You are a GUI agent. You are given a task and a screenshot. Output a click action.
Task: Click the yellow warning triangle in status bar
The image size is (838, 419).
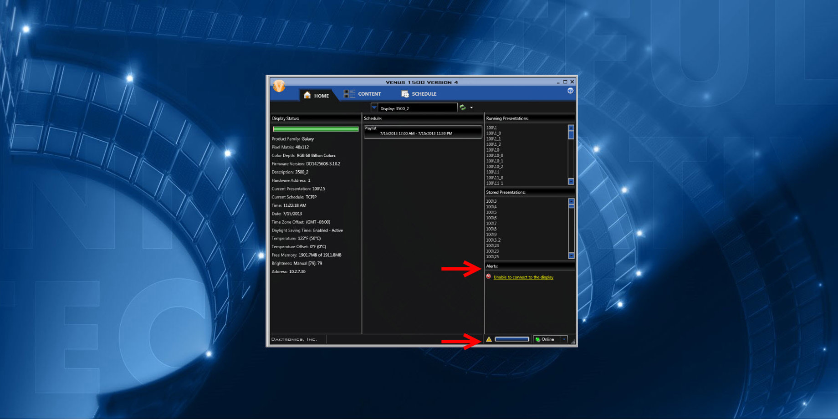coord(489,339)
